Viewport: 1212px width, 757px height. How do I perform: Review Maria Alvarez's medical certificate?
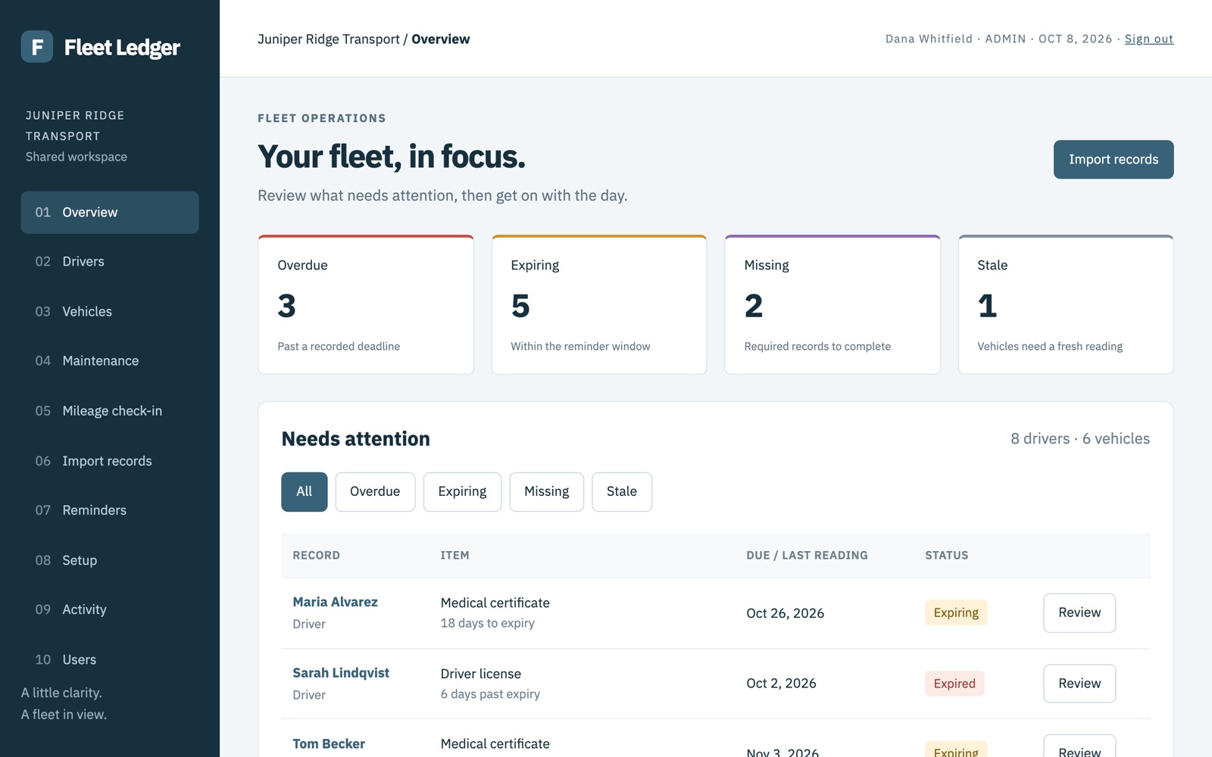click(1079, 612)
